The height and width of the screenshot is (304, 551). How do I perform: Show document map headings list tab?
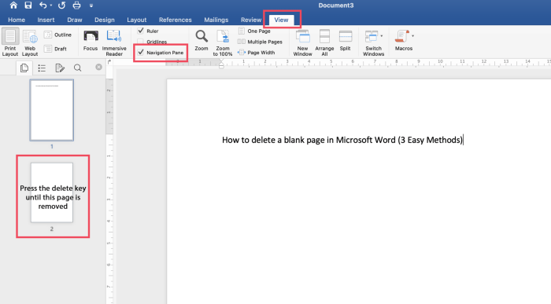[x=42, y=68]
